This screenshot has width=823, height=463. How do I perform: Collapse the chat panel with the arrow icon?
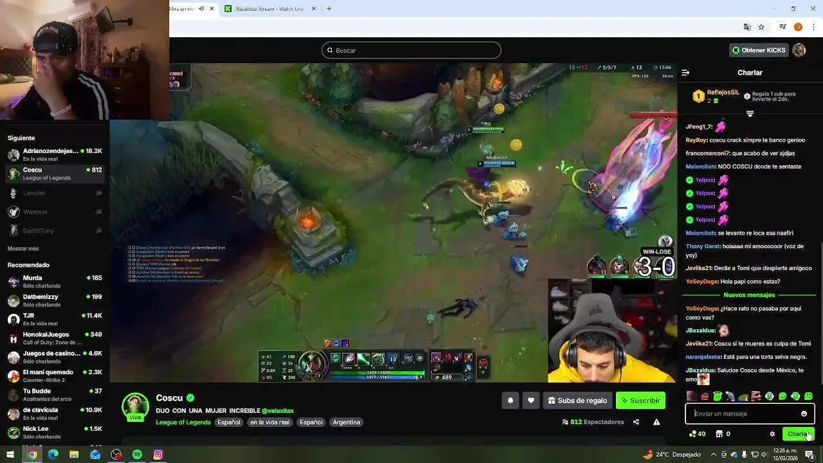click(x=685, y=73)
